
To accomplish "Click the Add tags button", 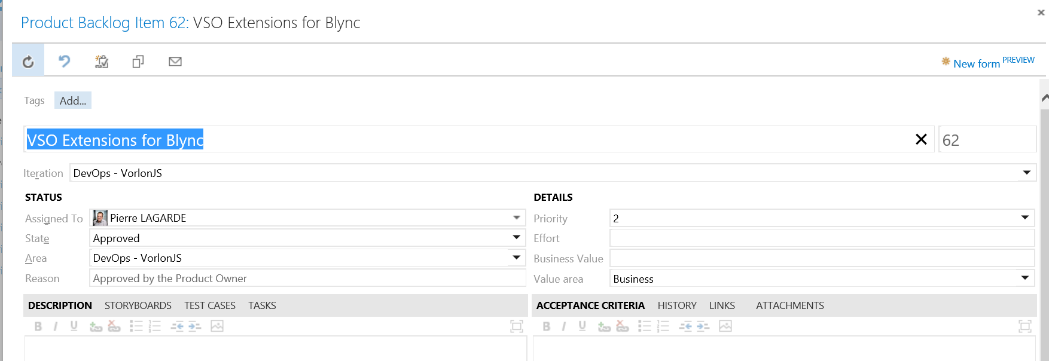I will tap(73, 100).
